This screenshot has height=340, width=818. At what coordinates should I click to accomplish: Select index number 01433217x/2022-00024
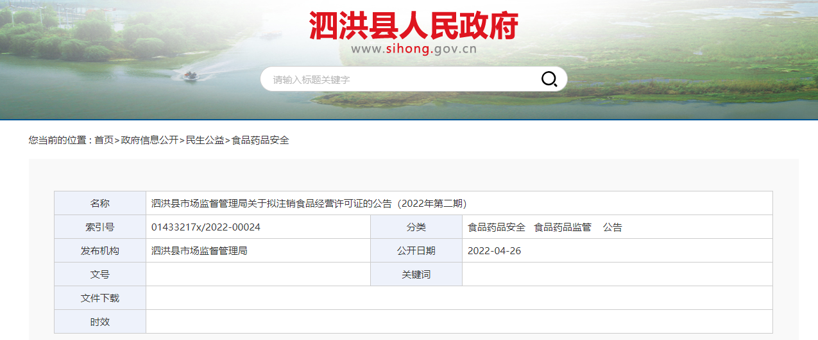[x=206, y=227]
